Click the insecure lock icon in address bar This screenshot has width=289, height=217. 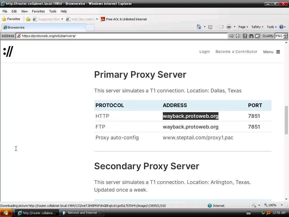pyautogui.click(x=19, y=36)
